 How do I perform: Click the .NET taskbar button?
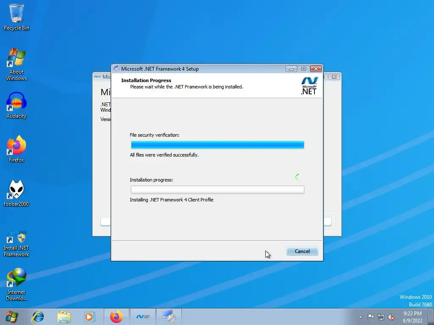coord(143,317)
